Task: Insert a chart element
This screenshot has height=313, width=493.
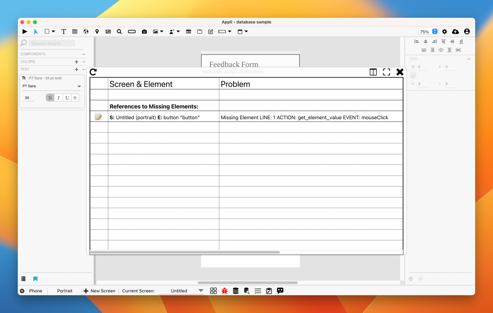Action: click(x=108, y=31)
